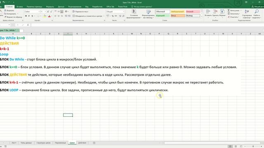Open the Данные ribbon tab
Image resolution: width=264 pixels, height=148 pixels.
(x=61, y=7)
